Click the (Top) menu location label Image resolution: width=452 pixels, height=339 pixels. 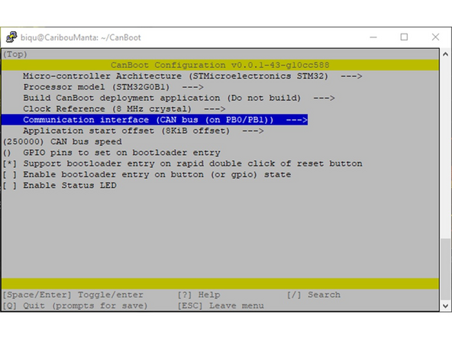(15, 54)
